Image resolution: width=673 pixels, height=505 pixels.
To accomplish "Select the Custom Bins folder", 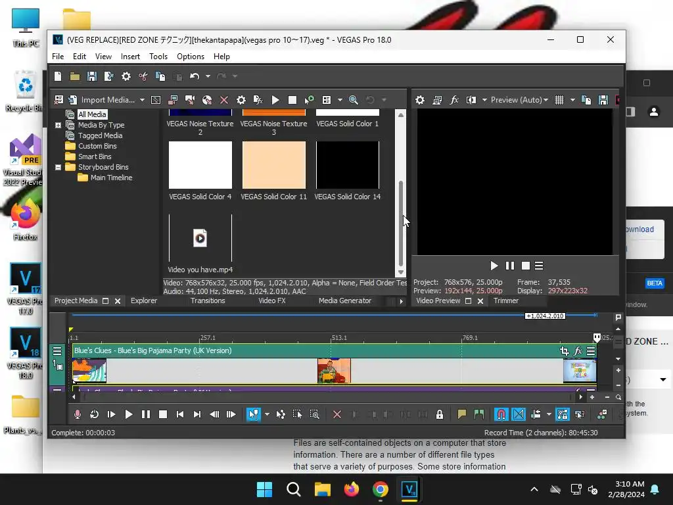I will coord(97,146).
